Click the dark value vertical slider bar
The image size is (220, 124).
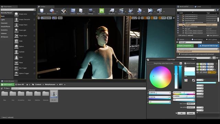click(x=180, y=77)
